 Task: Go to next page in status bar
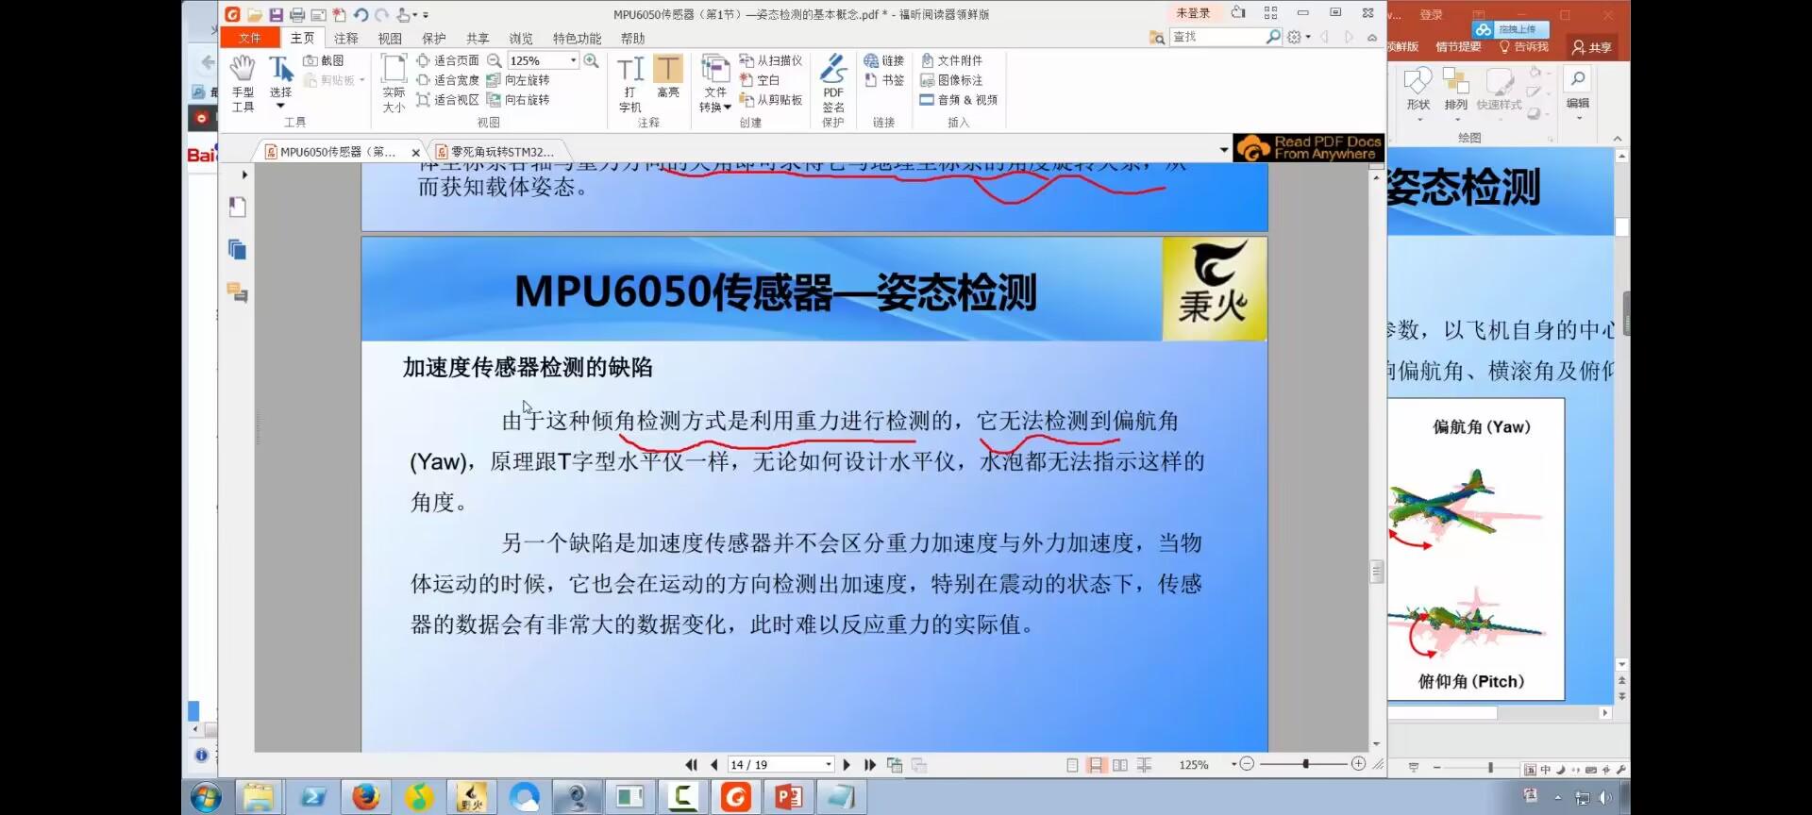pyautogui.click(x=847, y=765)
